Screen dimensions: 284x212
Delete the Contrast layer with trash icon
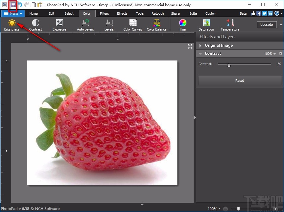coord(280,54)
